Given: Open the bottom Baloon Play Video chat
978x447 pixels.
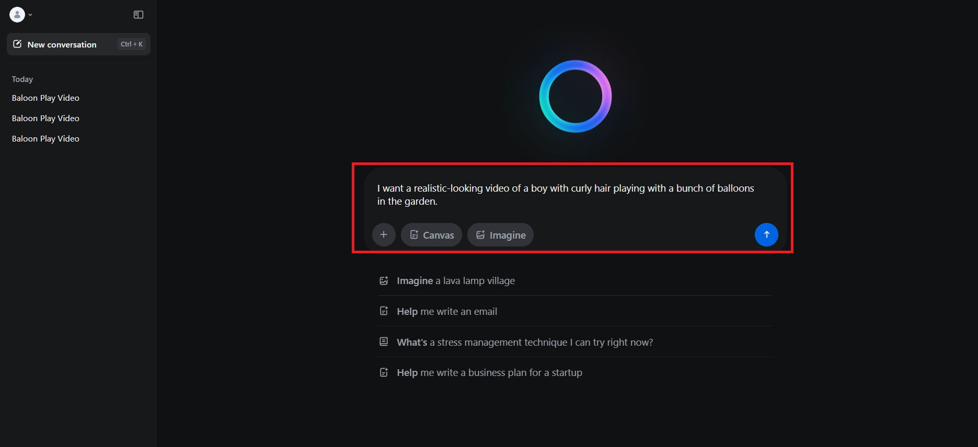Looking at the screenshot, I should click(x=45, y=139).
